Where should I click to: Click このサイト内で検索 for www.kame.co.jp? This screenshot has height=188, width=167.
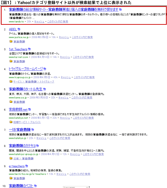click(82, 98)
